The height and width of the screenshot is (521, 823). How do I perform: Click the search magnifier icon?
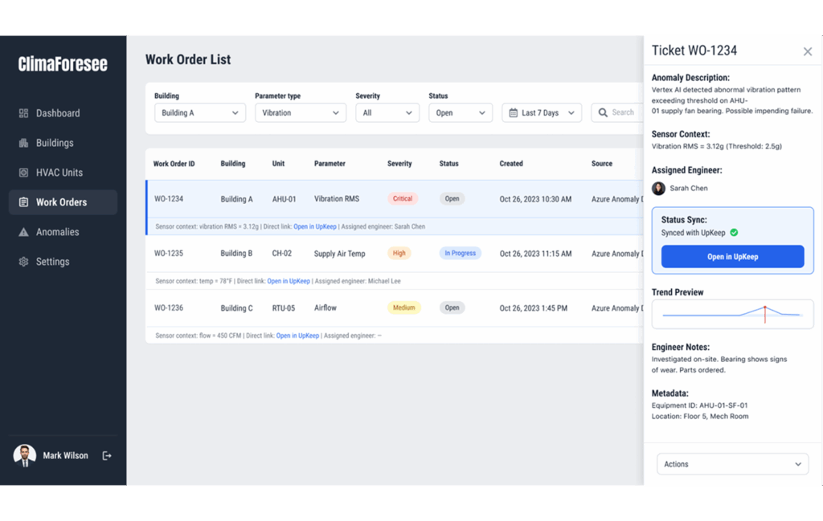(x=603, y=113)
